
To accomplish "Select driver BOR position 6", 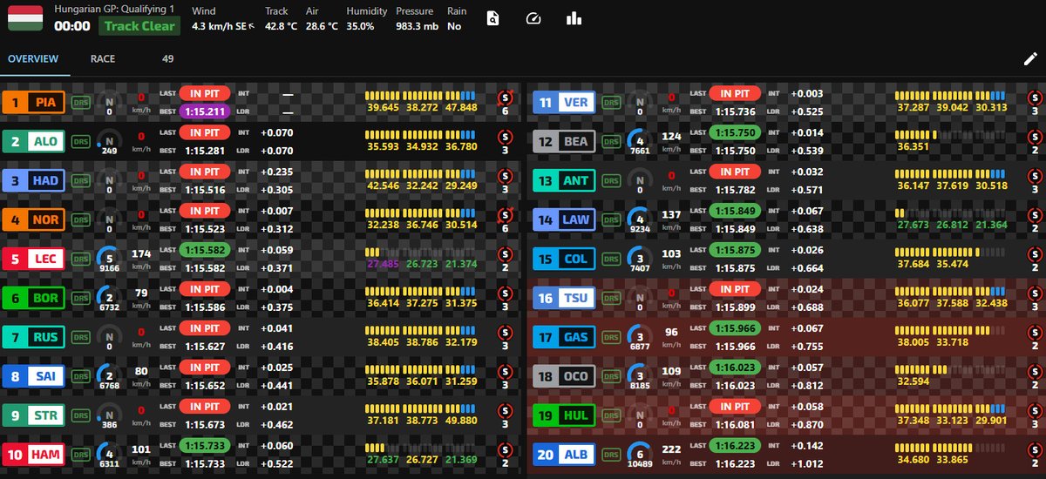I will point(33,298).
